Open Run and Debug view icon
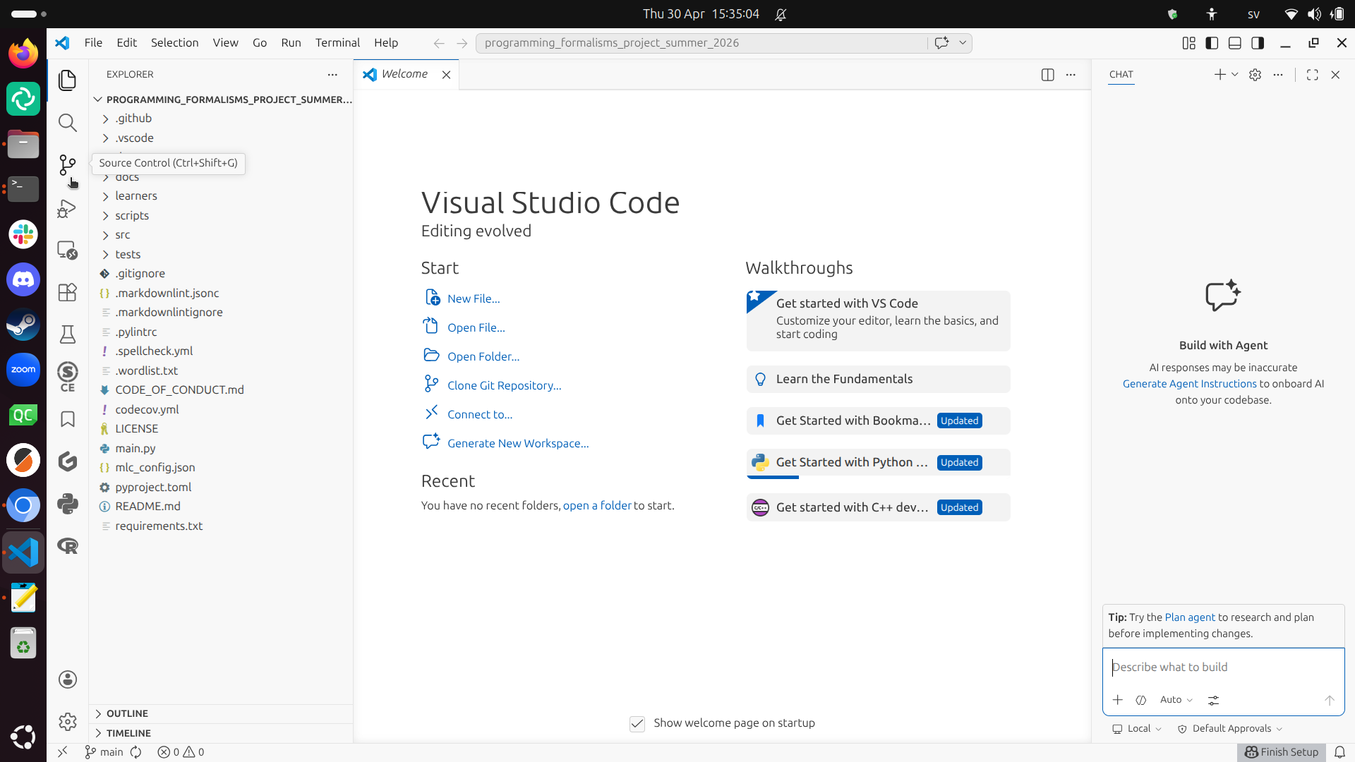This screenshot has width=1355, height=762. pos(68,208)
